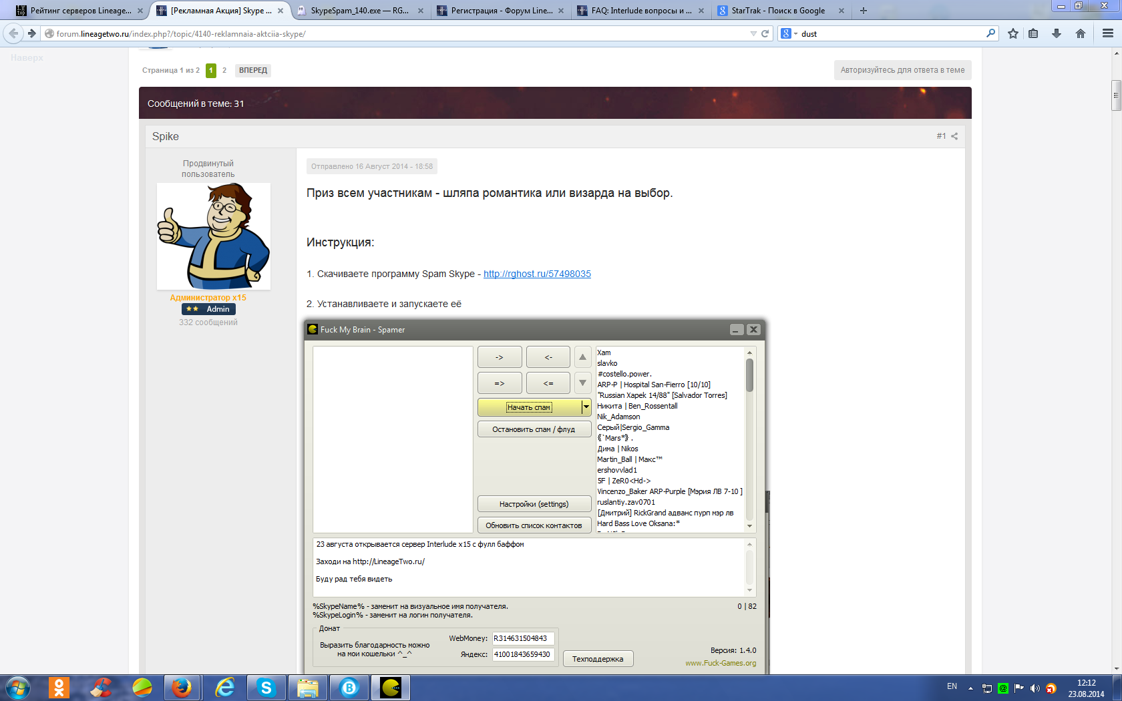This screenshot has height=701, width=1122.
Task: Select contact Nik_Adamson in list
Action: (x=618, y=417)
